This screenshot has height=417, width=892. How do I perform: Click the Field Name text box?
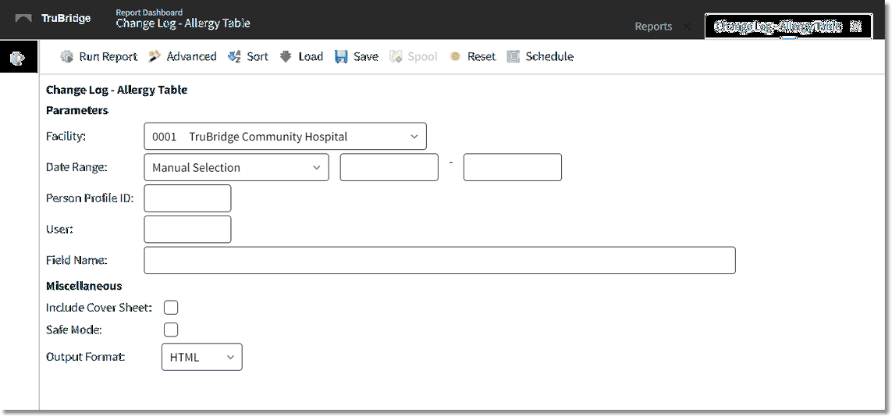[439, 261]
